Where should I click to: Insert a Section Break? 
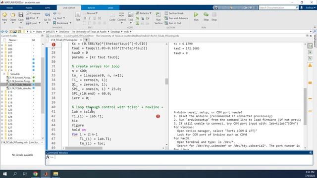coord(174,13)
